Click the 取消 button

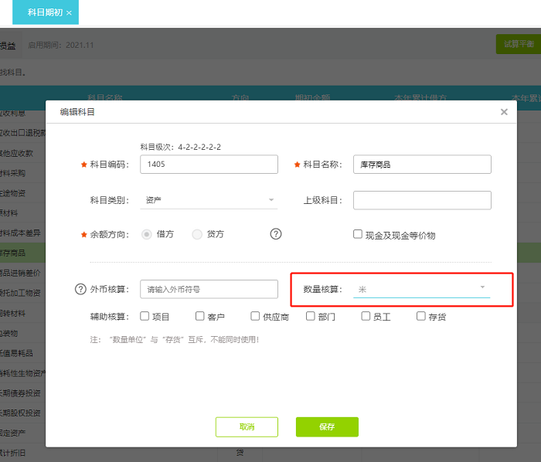tap(247, 426)
